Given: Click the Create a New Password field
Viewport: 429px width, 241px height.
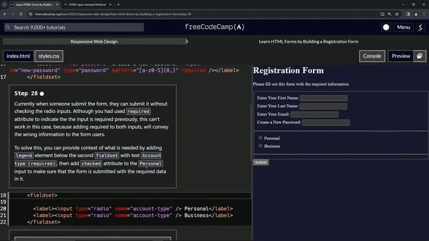Looking at the screenshot, I should tap(326, 123).
